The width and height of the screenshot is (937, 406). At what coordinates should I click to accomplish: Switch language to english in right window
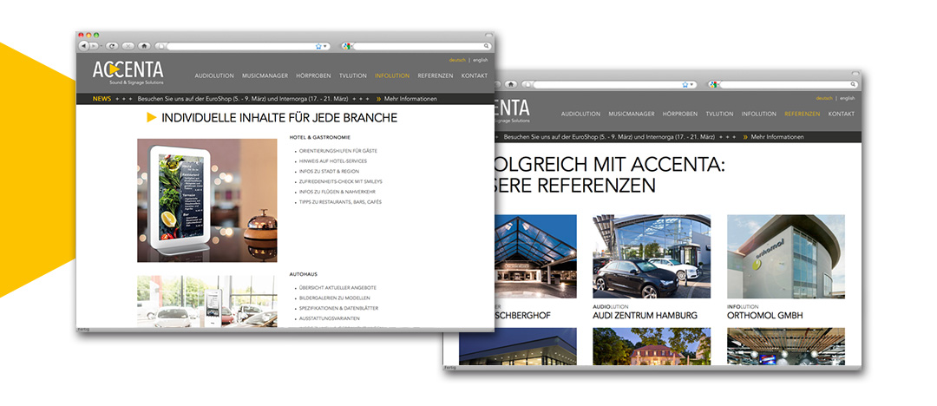[x=848, y=98]
